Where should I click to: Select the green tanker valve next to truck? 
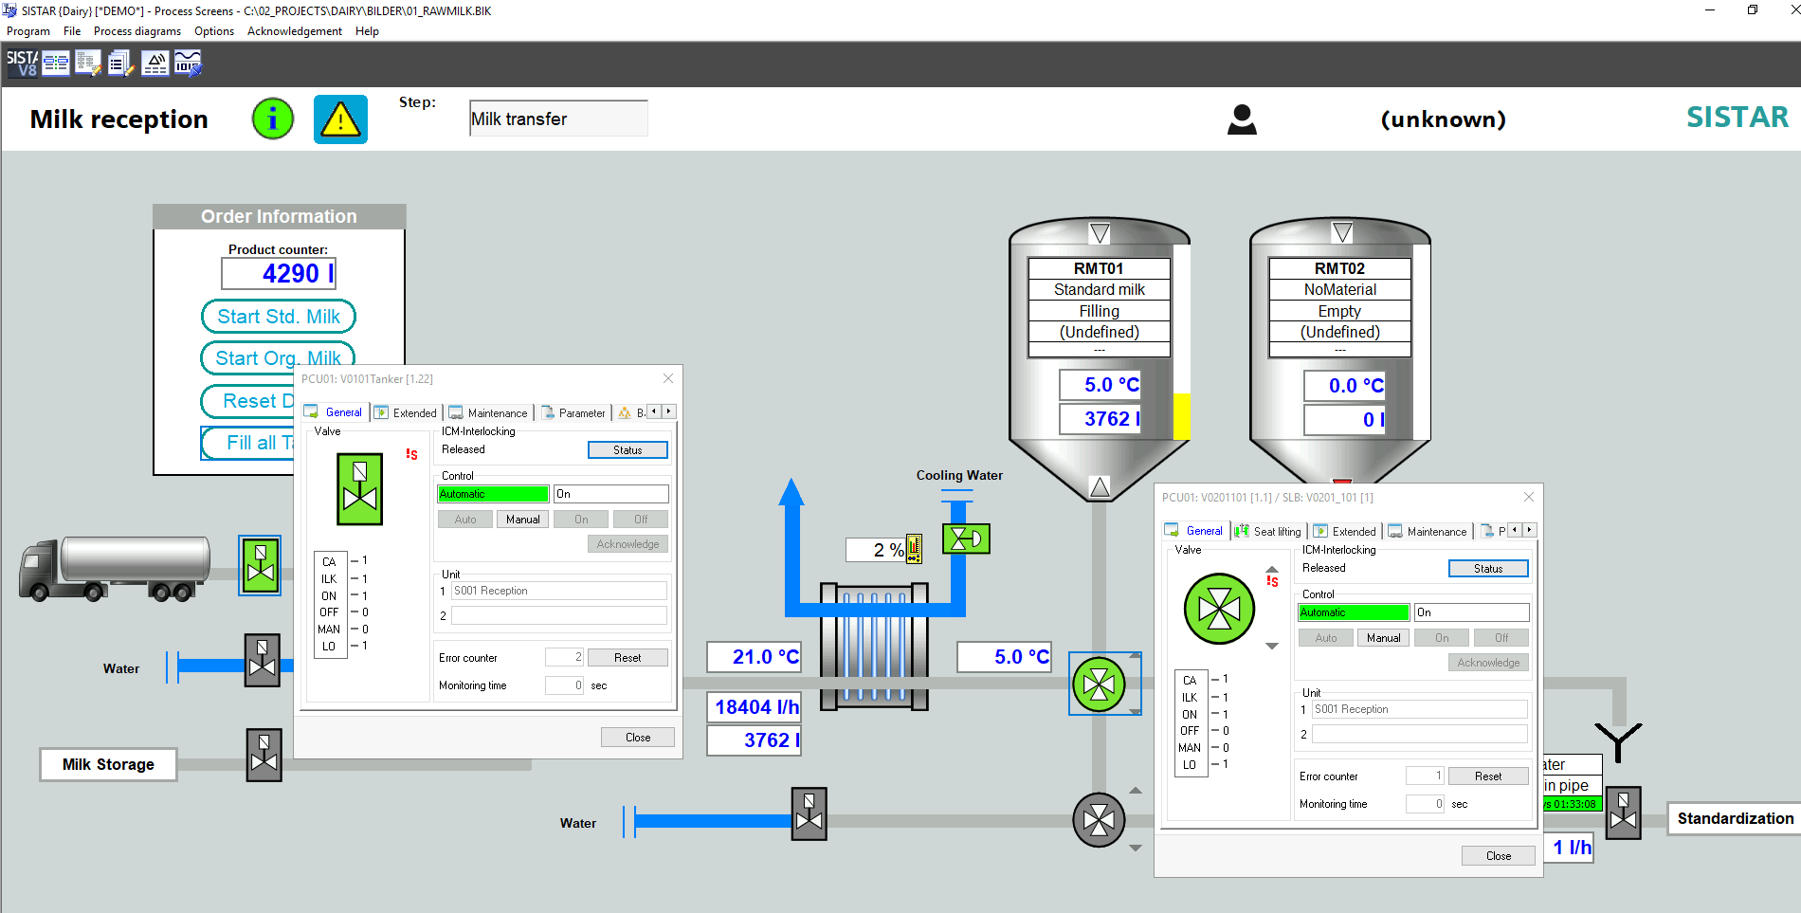(260, 565)
